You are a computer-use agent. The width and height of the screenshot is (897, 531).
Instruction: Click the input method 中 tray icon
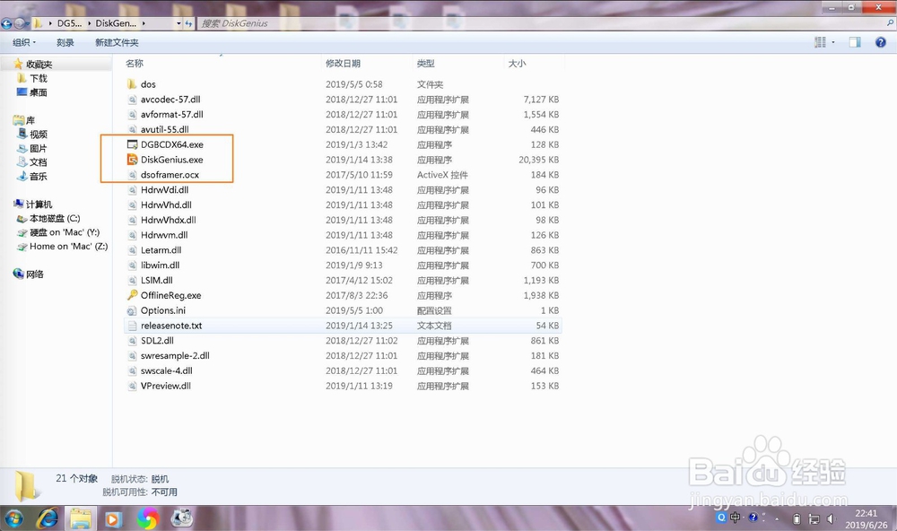coord(736,518)
